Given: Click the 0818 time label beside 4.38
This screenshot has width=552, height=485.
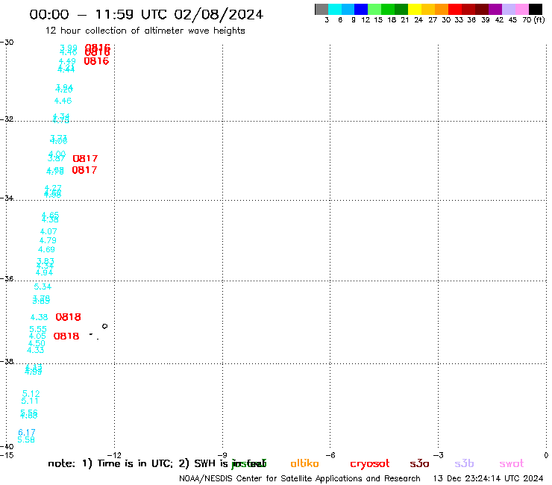Looking at the screenshot, I should pyautogui.click(x=69, y=317).
